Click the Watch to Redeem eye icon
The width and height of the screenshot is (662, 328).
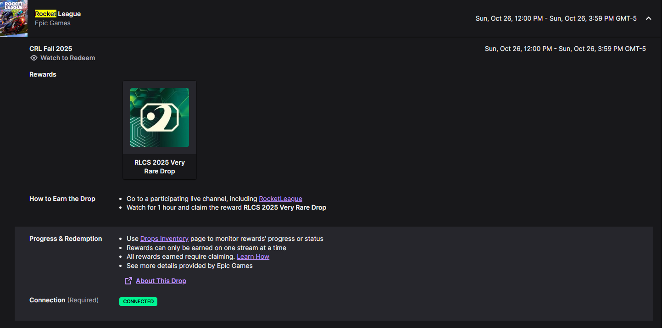pos(33,58)
